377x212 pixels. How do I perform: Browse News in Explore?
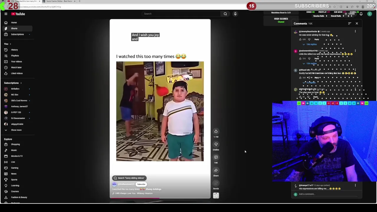coord(17,174)
